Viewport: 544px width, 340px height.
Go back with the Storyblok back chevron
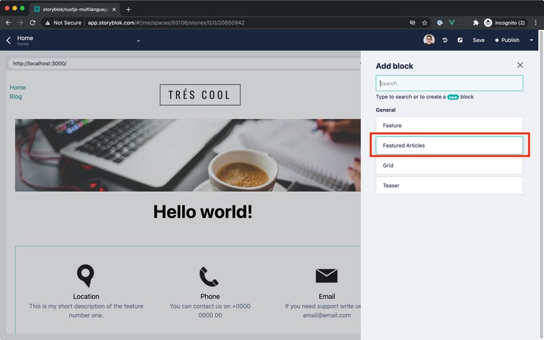tap(8, 40)
